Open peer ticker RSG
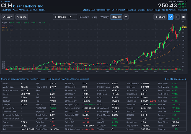Viewport: 191px width, 134px height. click(13, 79)
